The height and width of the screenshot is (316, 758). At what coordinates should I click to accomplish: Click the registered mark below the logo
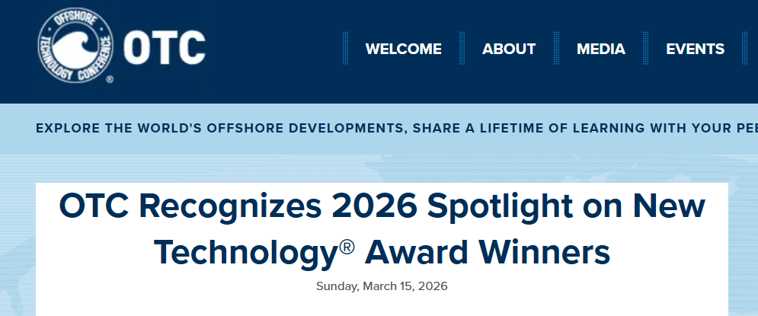click(110, 78)
